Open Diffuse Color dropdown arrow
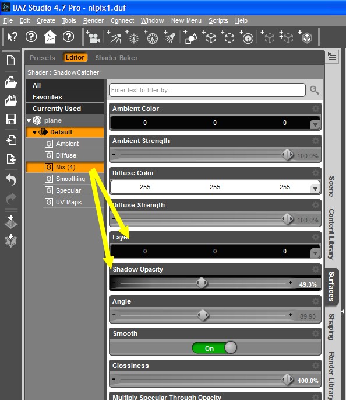The width and height of the screenshot is (346, 400). [315, 189]
